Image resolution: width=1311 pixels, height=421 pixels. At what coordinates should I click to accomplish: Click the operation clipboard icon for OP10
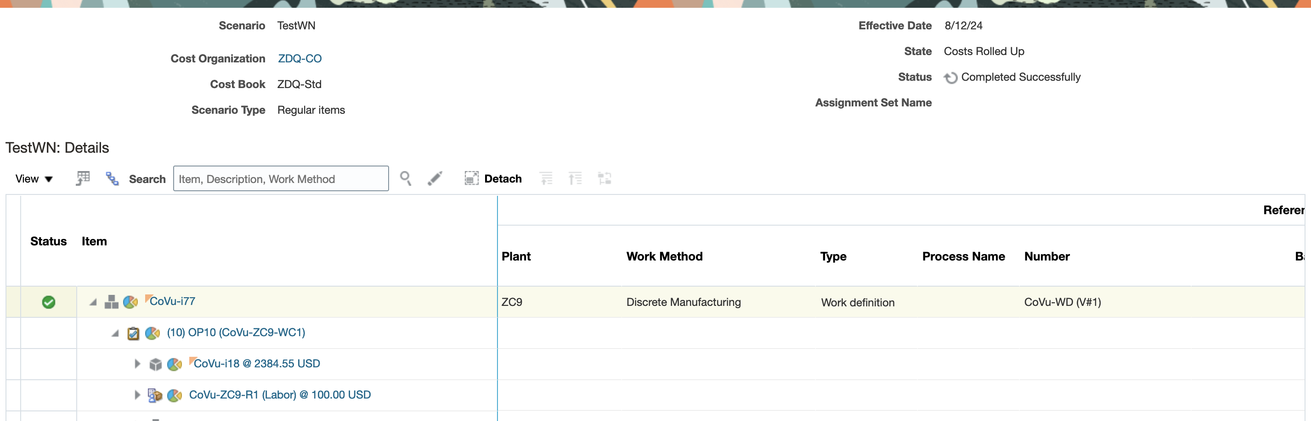click(x=133, y=333)
